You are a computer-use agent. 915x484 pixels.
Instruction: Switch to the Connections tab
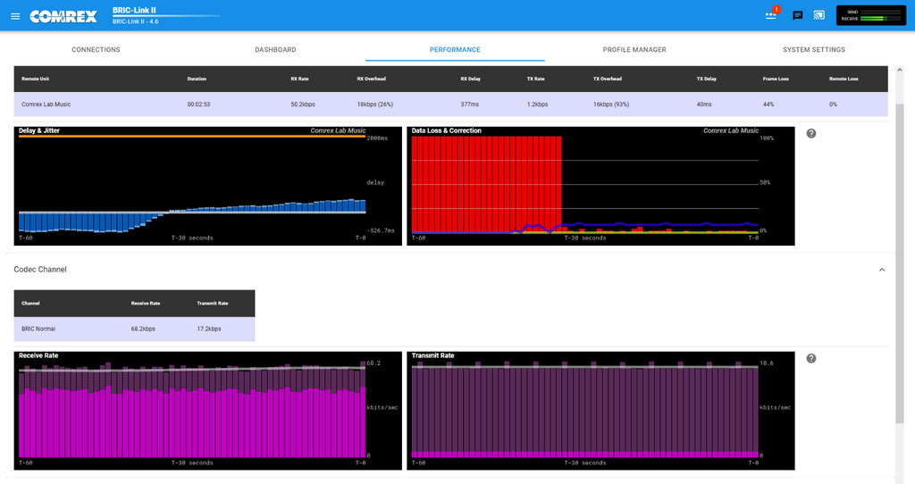pyautogui.click(x=96, y=50)
